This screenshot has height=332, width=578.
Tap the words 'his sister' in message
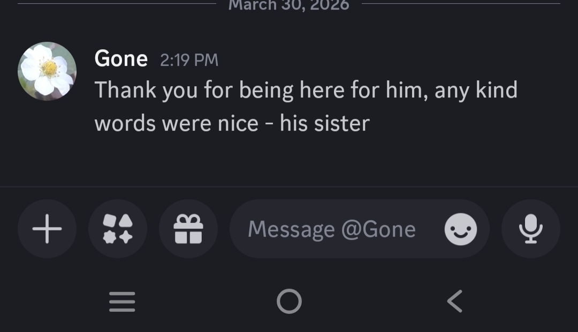[x=324, y=124]
